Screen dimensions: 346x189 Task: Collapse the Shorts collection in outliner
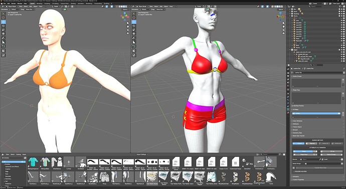pyautogui.click(x=290, y=16)
